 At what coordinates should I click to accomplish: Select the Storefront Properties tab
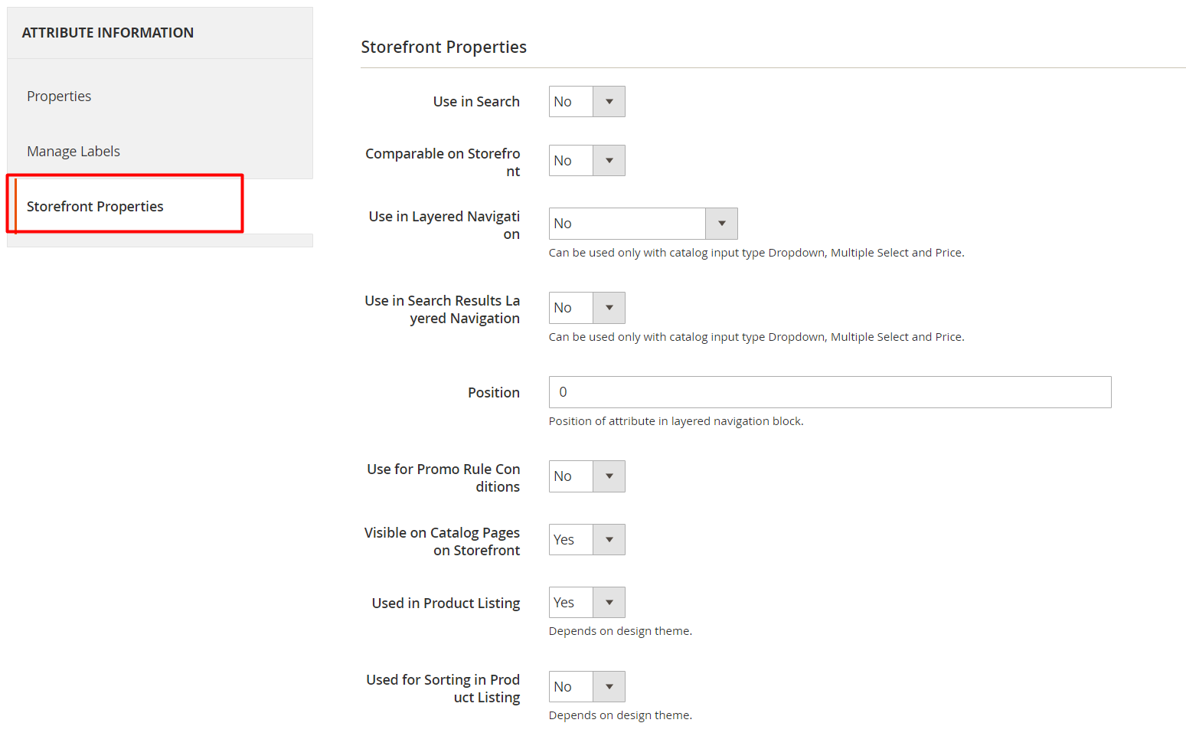(95, 207)
